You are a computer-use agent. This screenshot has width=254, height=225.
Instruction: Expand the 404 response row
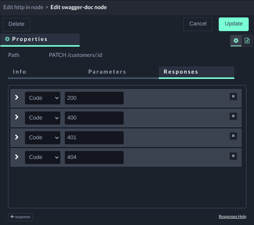(x=17, y=157)
